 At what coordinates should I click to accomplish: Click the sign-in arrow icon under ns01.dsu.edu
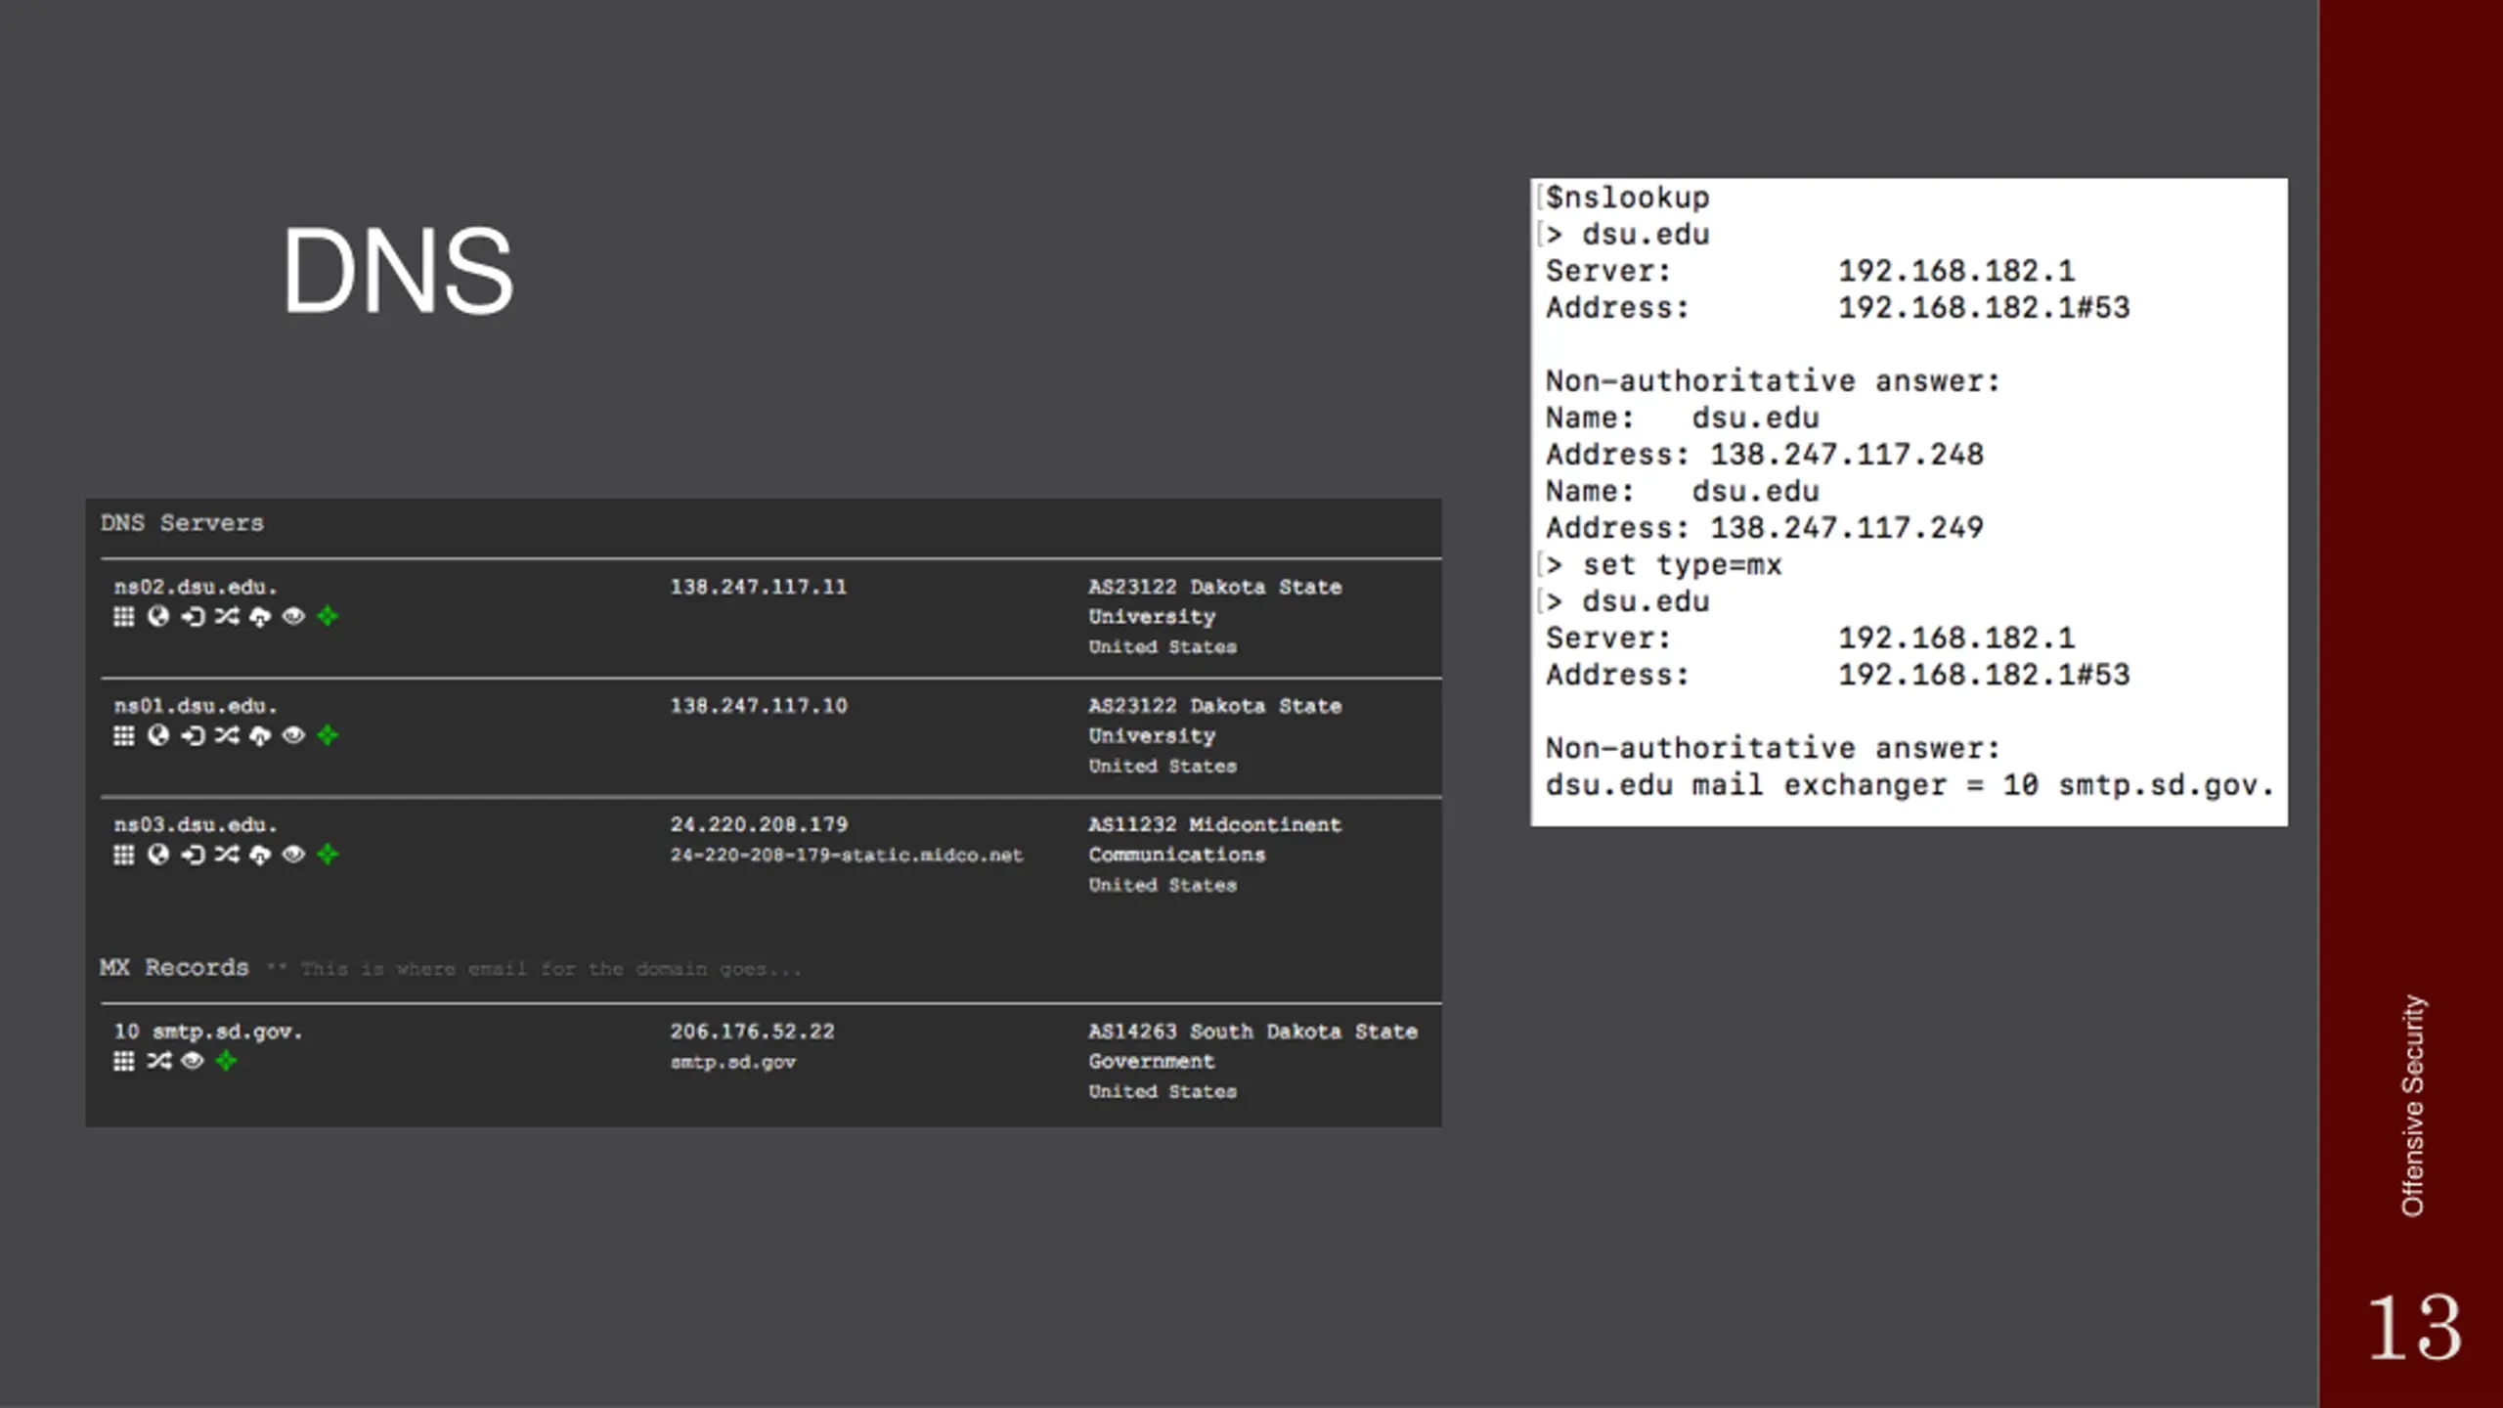193,735
